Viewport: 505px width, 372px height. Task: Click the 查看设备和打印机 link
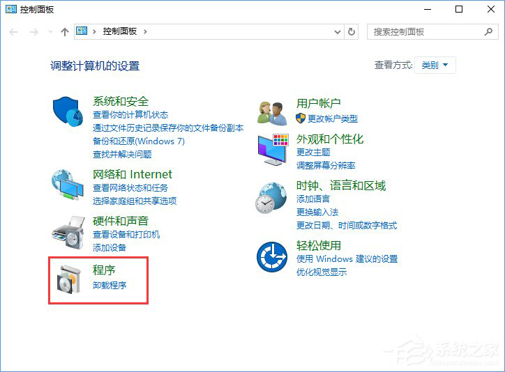[x=126, y=235]
